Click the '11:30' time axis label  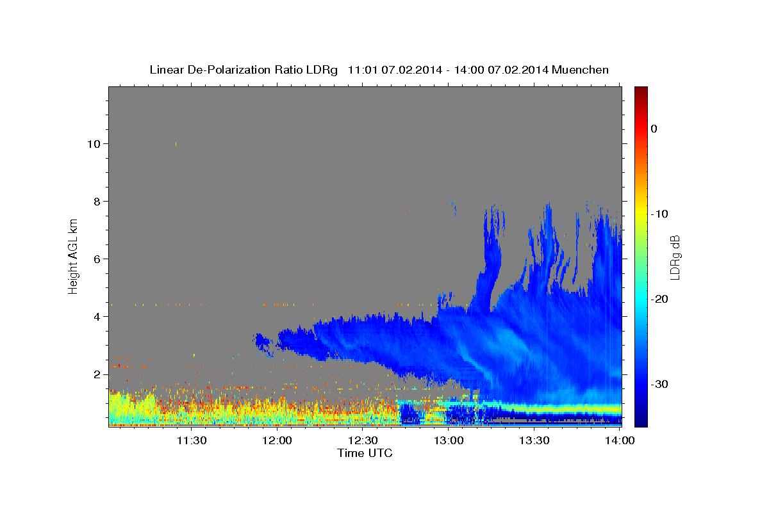(x=192, y=440)
